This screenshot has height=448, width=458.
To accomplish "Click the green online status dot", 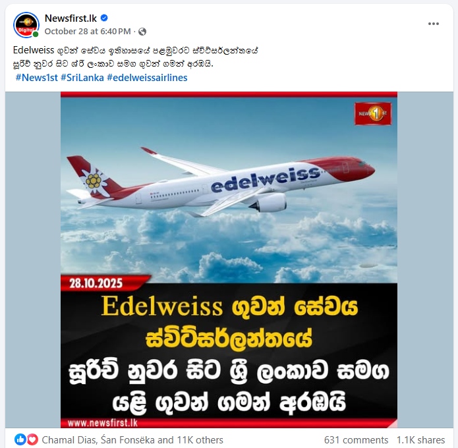I will click(x=36, y=34).
